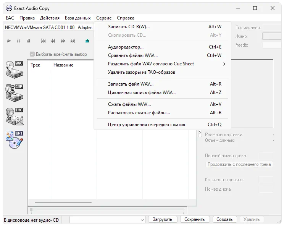This screenshot has height=227, width=284.
Task: Click the Трек column header
Action: pyautogui.click(x=39, y=65)
